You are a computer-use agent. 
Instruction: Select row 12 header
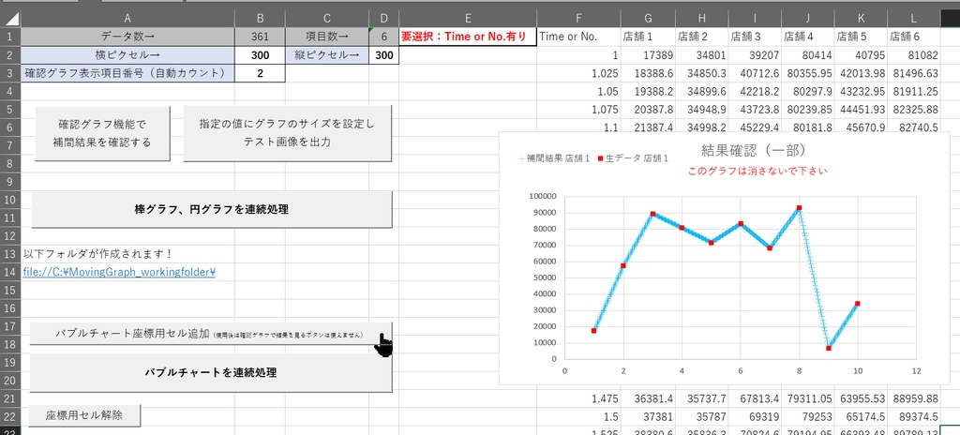tap(10, 236)
